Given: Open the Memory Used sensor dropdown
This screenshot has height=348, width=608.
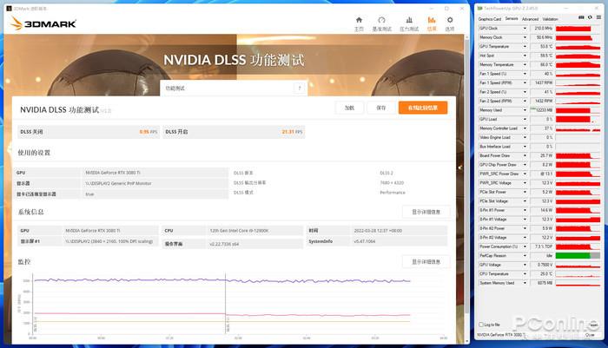Looking at the screenshot, I should 525,110.
